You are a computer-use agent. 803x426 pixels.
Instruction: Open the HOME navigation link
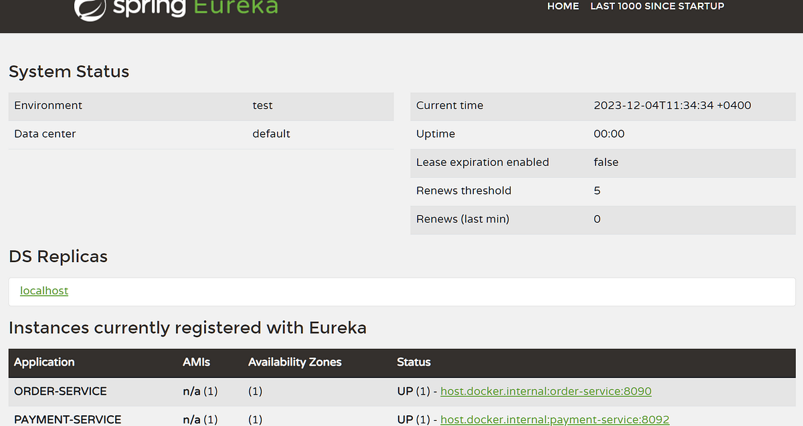[x=563, y=6]
